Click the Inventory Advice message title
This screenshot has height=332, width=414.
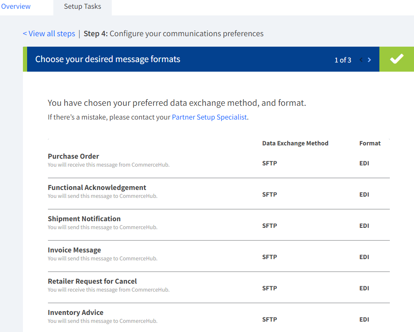pyautogui.click(x=75, y=312)
